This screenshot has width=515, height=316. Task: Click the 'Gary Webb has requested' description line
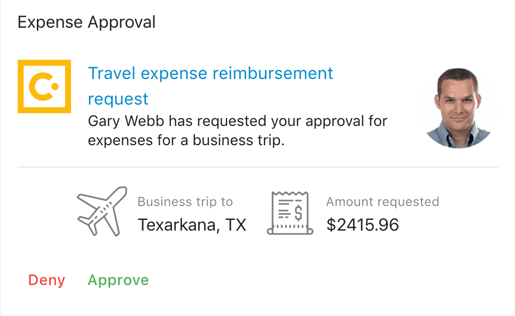coord(238,121)
